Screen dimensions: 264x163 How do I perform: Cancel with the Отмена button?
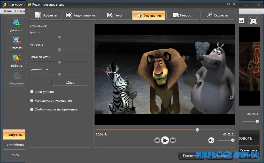point(220,156)
